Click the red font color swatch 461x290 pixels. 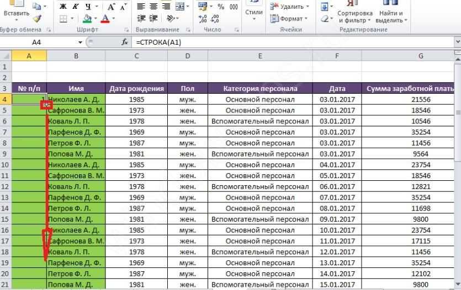coord(104,19)
